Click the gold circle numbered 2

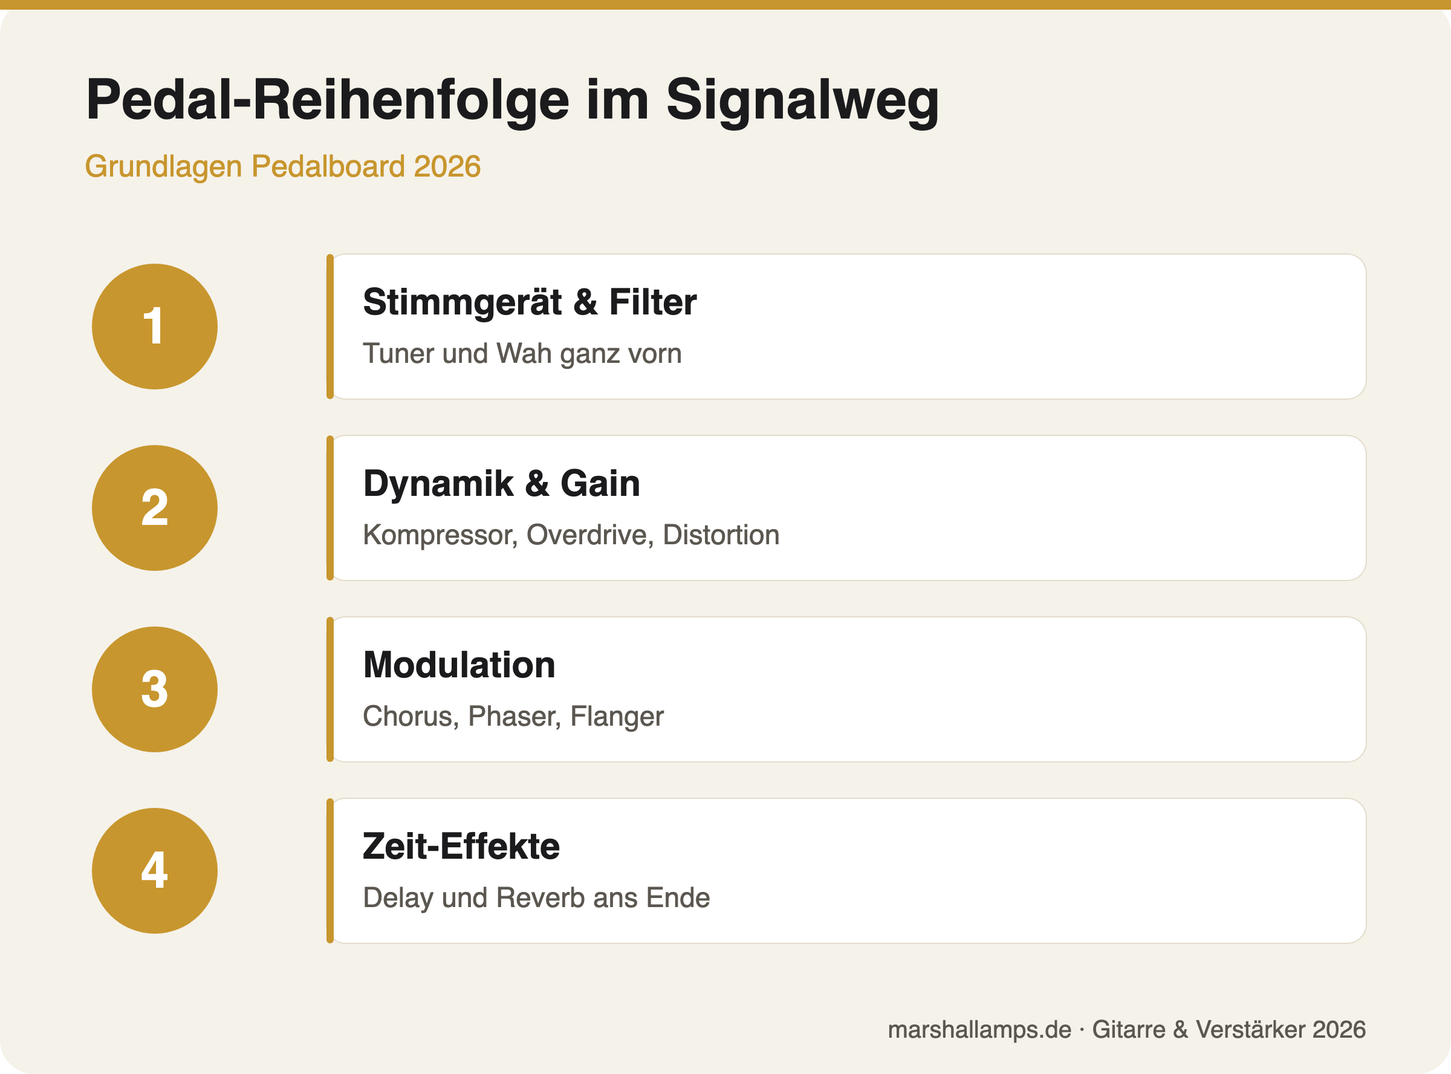pos(155,508)
